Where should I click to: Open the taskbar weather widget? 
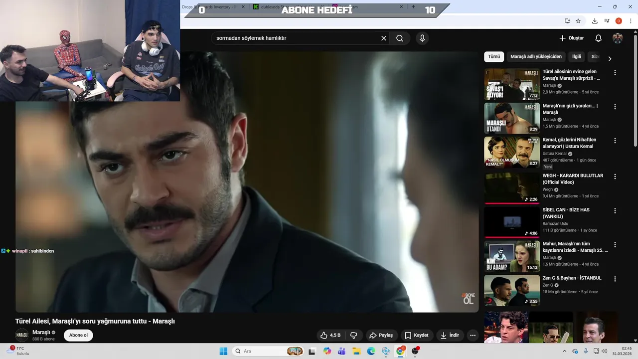pyautogui.click(x=19, y=351)
